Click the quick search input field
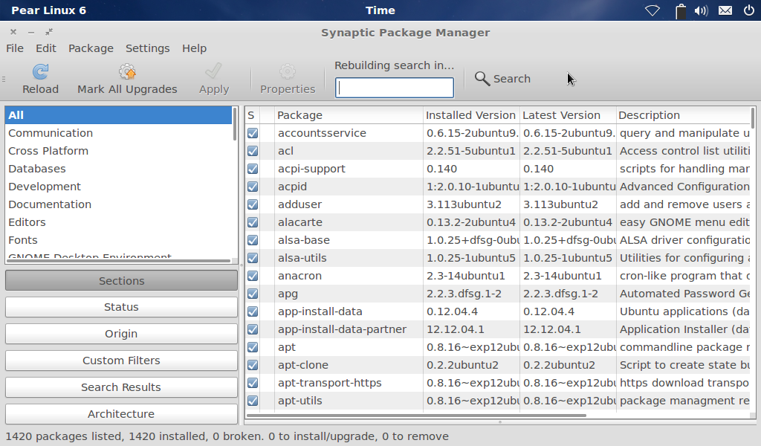Viewport: 761px width, 446px height. tap(395, 88)
